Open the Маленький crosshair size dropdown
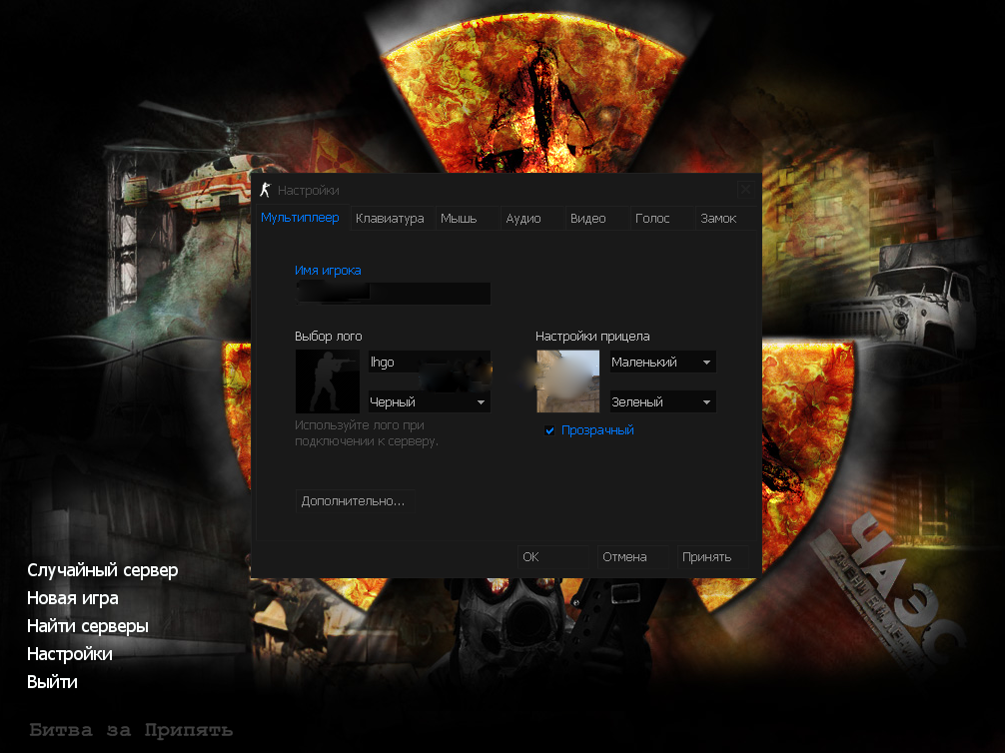This screenshot has height=753, width=1005. point(663,363)
